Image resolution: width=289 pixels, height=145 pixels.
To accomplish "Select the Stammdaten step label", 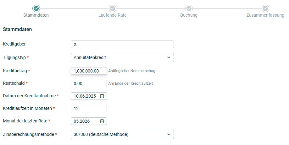I will [x=36, y=15].
